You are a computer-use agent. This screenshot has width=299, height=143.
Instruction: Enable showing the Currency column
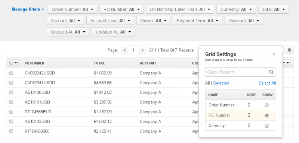pyautogui.click(x=266, y=125)
